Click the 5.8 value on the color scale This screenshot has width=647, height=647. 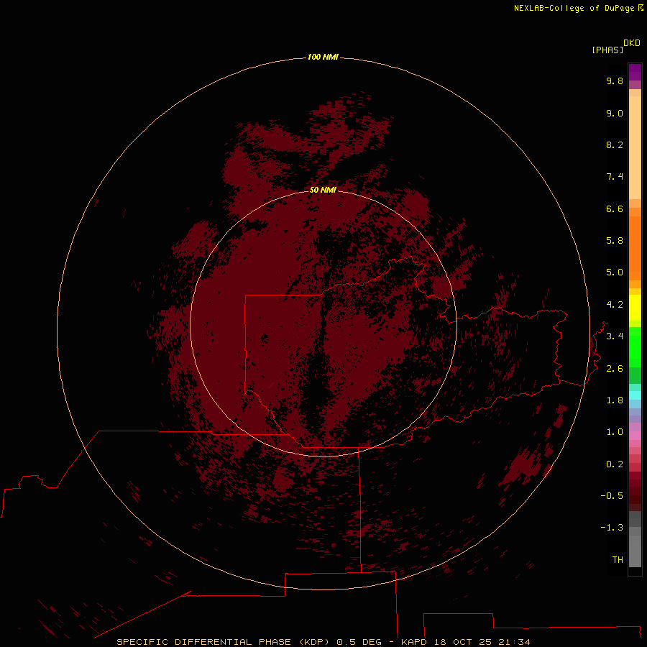click(615, 241)
